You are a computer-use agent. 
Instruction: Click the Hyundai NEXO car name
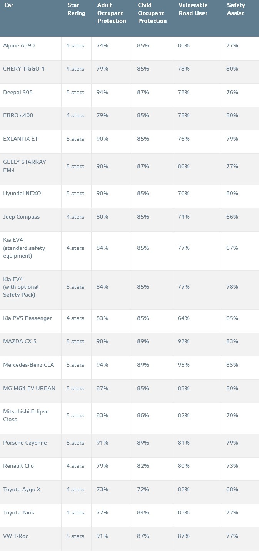coord(22,193)
